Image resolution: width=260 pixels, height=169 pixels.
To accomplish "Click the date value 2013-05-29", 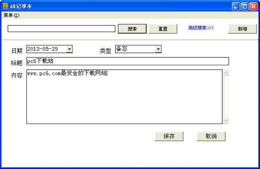I will tap(43, 49).
